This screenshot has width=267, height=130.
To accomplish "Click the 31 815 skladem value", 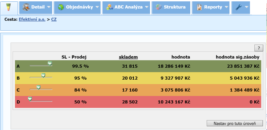I will pyautogui.click(x=130, y=66).
